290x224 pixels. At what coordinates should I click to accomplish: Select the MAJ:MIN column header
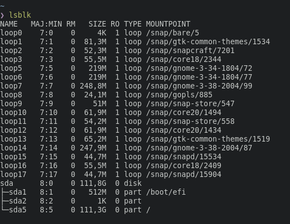[x=46, y=24]
